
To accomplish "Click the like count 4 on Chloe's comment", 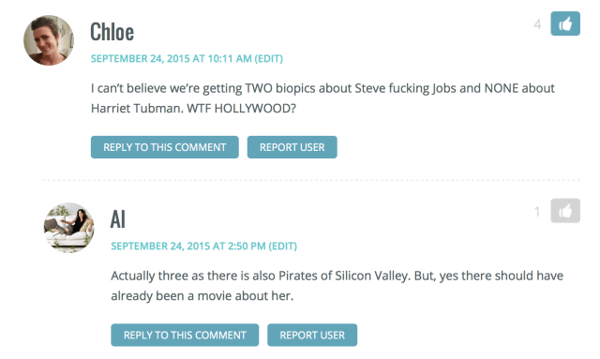I will pos(537,24).
